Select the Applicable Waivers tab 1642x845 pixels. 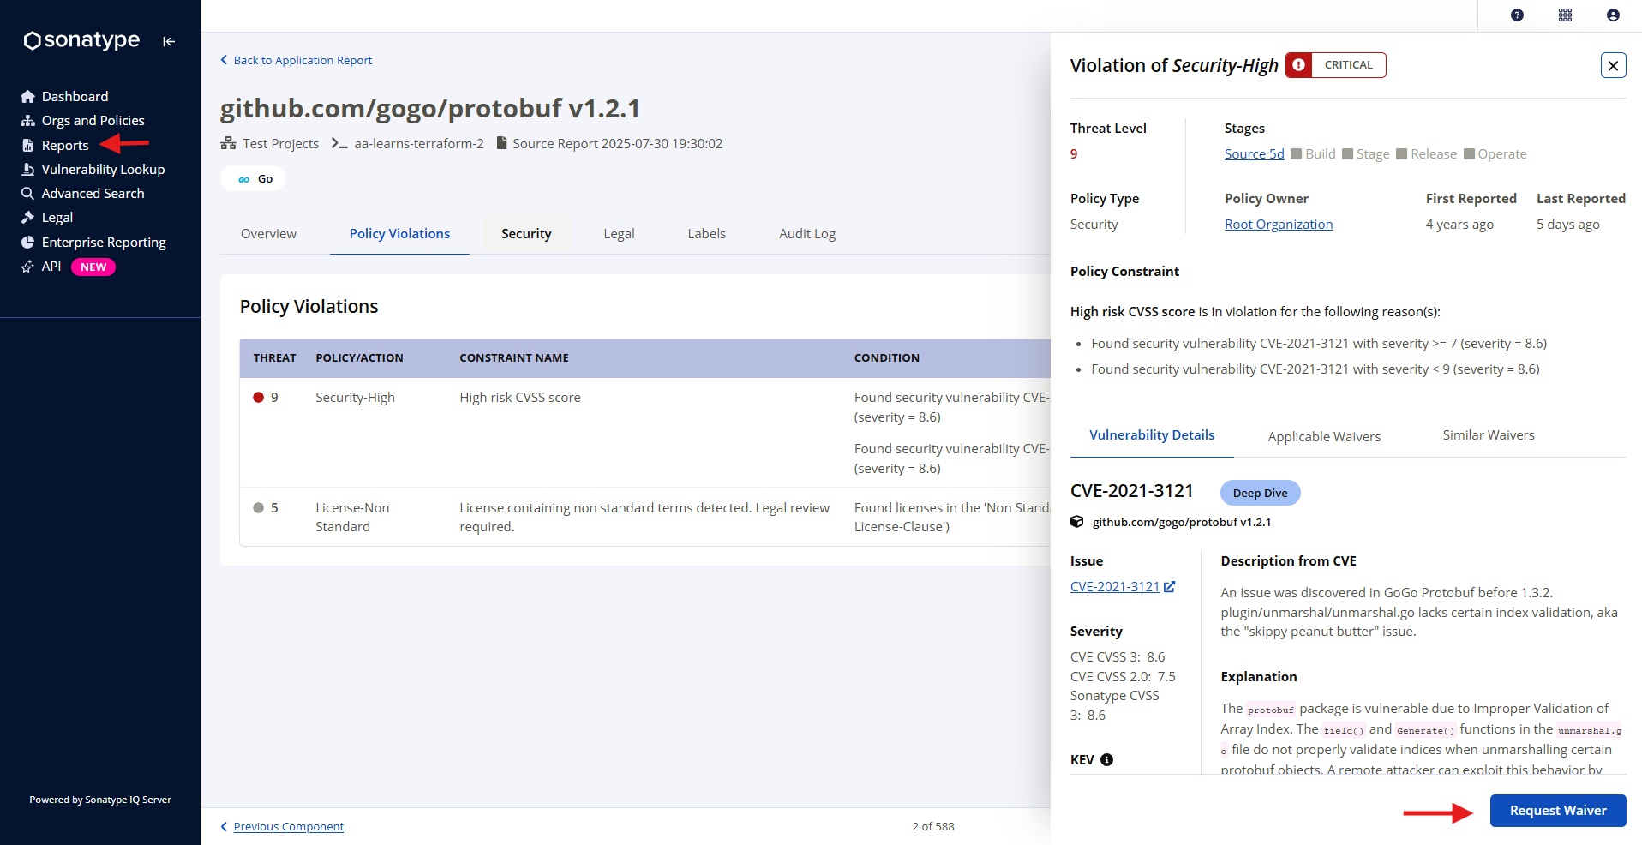pos(1324,436)
